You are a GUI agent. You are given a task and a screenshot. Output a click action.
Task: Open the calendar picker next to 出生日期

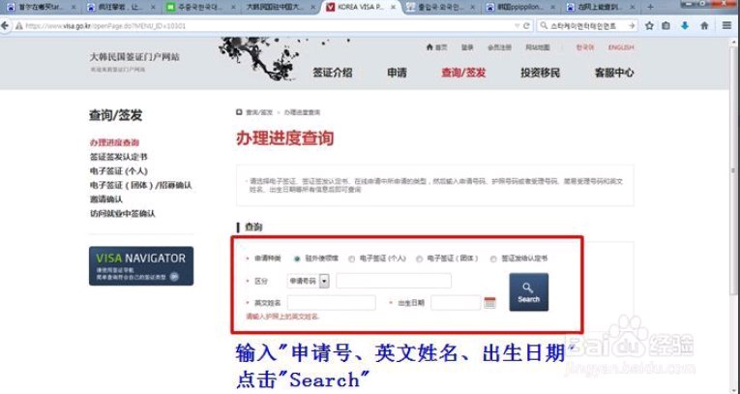(489, 303)
